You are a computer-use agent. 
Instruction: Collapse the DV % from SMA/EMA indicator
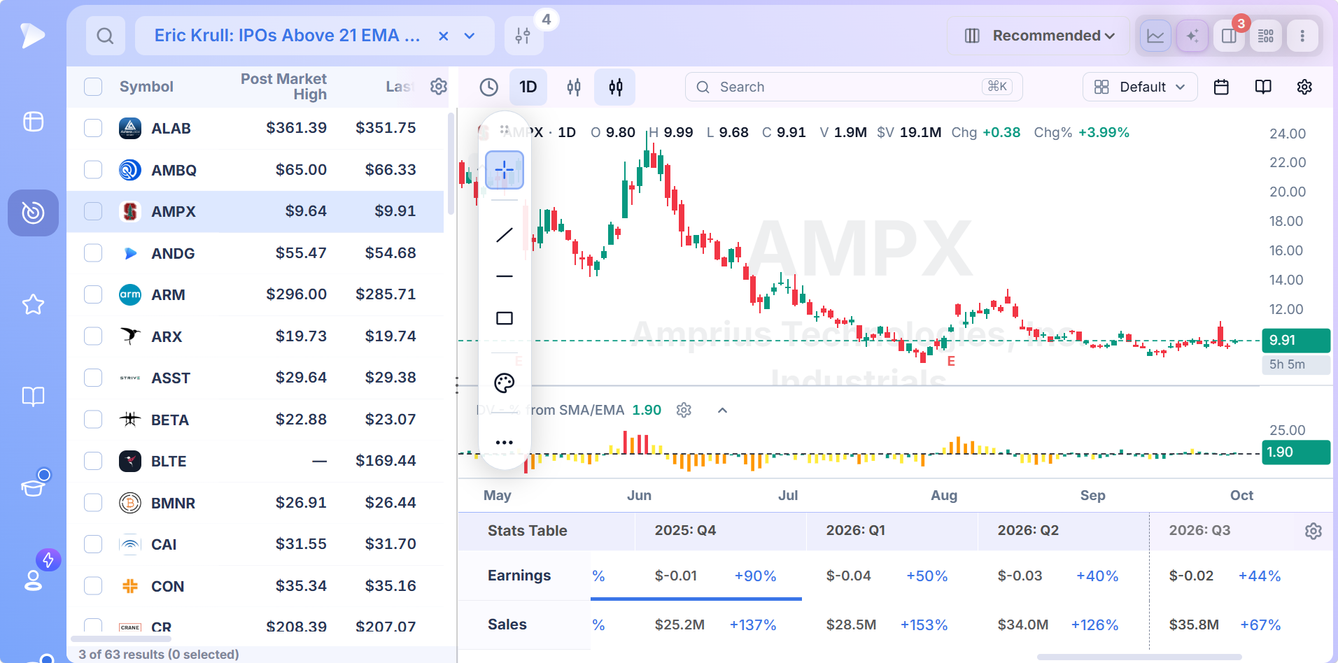click(x=723, y=411)
